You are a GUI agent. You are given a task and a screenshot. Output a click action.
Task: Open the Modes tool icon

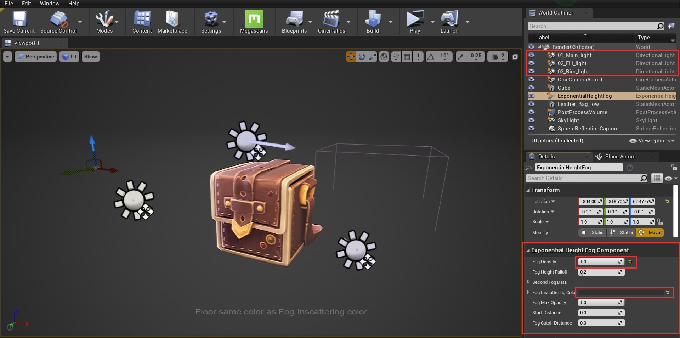104,19
